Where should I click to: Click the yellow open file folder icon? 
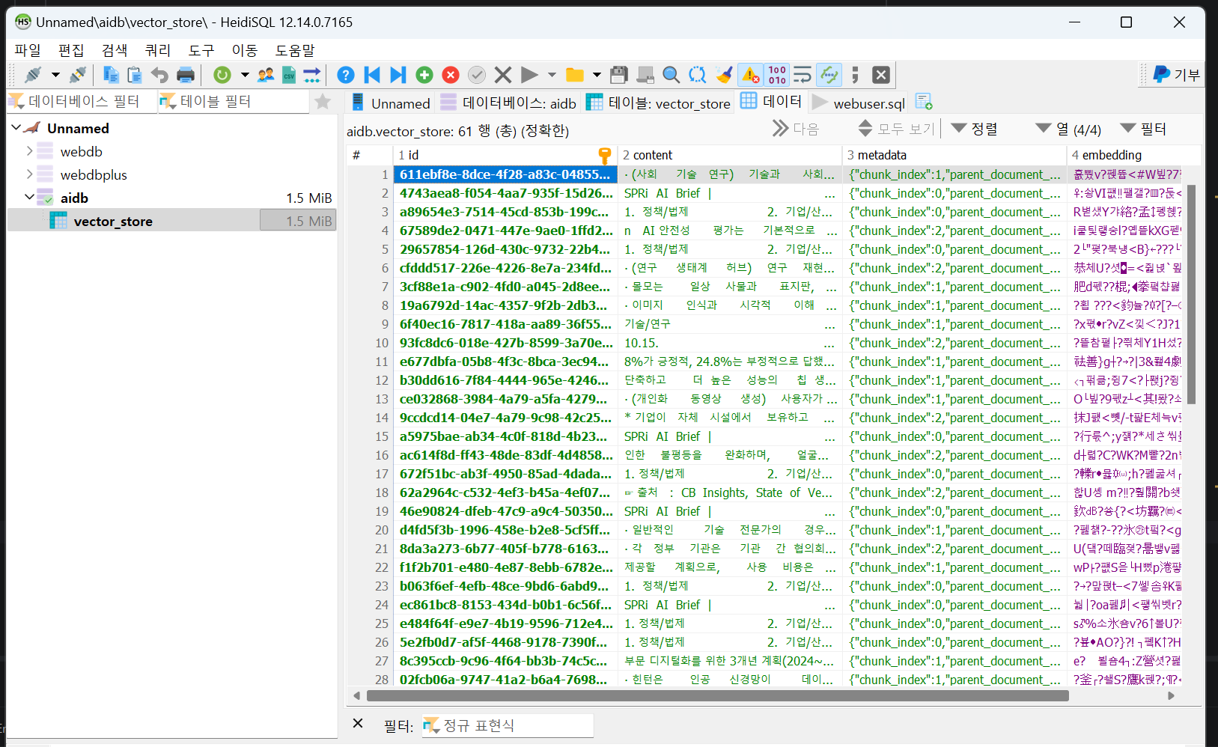574,75
